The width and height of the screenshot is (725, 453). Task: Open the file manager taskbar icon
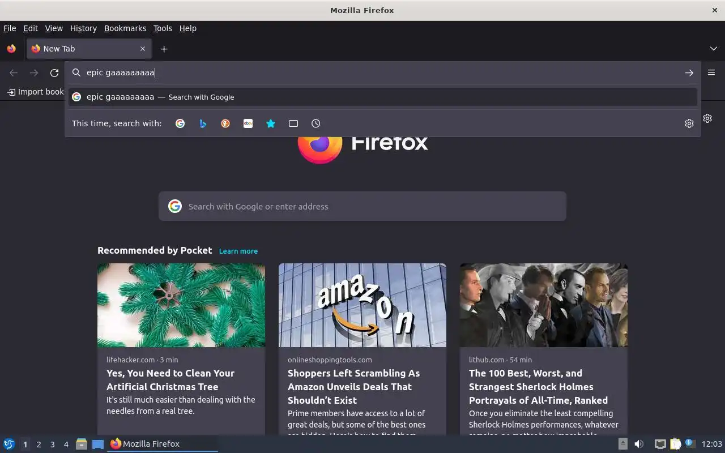pyautogui.click(x=82, y=444)
